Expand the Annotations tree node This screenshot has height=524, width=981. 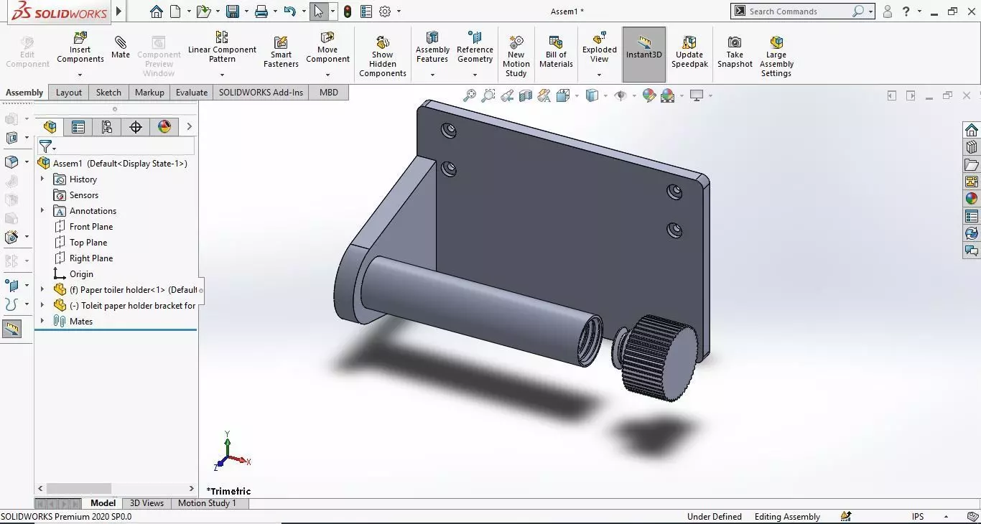[42, 210]
